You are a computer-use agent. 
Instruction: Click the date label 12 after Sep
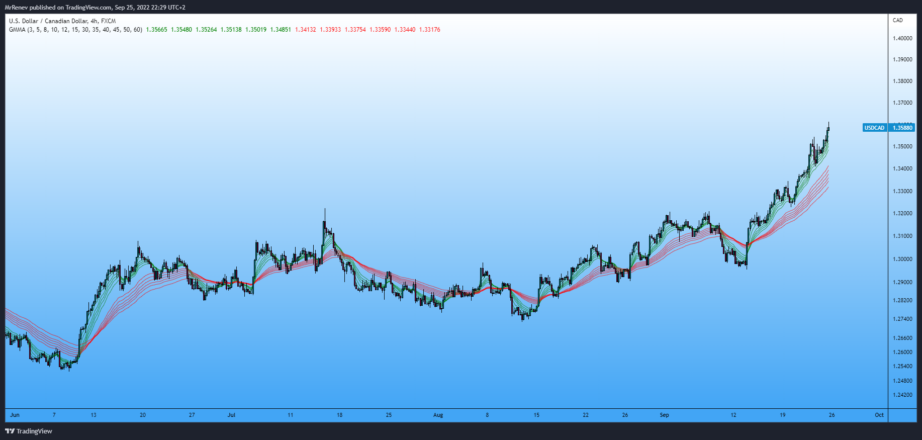(733, 415)
